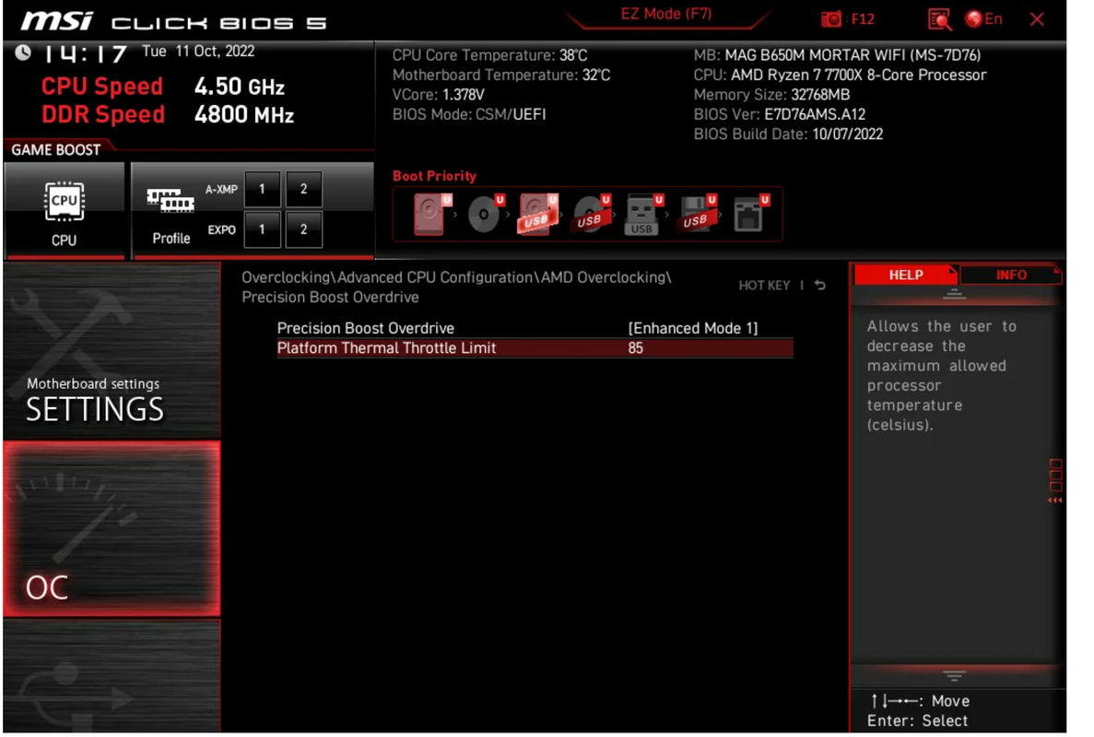Click the DDR Speed 4800 MHz value
The width and height of the screenshot is (1094, 737).
[x=243, y=115]
